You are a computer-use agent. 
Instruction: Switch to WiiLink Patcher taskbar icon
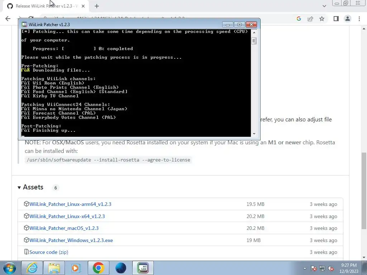tap(143, 268)
